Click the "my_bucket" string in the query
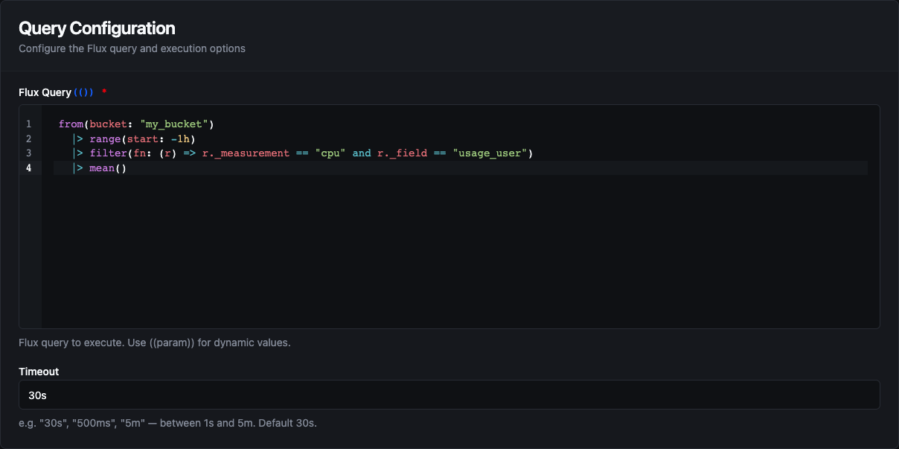This screenshot has height=449, width=899. [174, 124]
